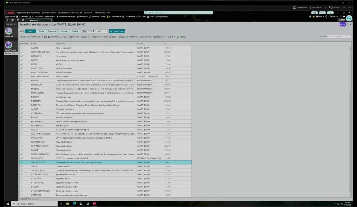Open the SmartList editor sidebar icon
The height and width of the screenshot is (207, 357).
pyautogui.click(x=9, y=32)
